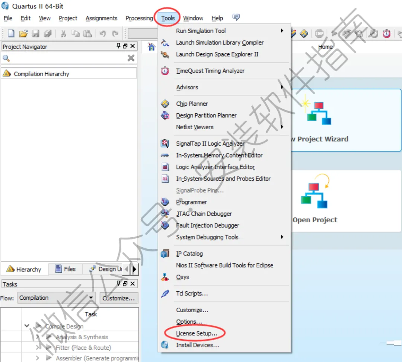
Task: Click the Undo toolbar icon
Action: (x=103, y=34)
